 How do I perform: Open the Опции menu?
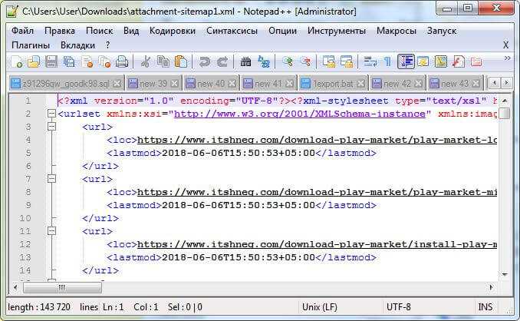(x=282, y=31)
